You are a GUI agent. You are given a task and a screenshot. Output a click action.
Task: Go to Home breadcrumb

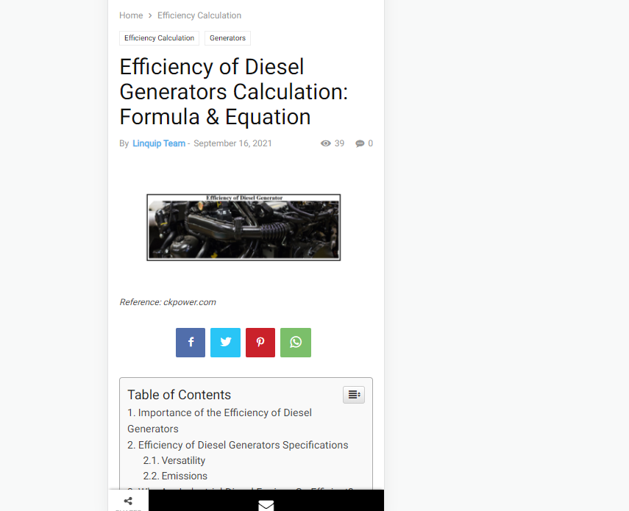pyautogui.click(x=131, y=15)
